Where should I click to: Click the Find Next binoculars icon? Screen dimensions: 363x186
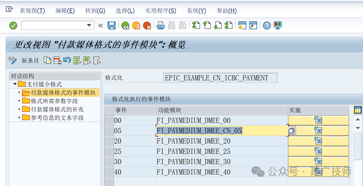183,26
